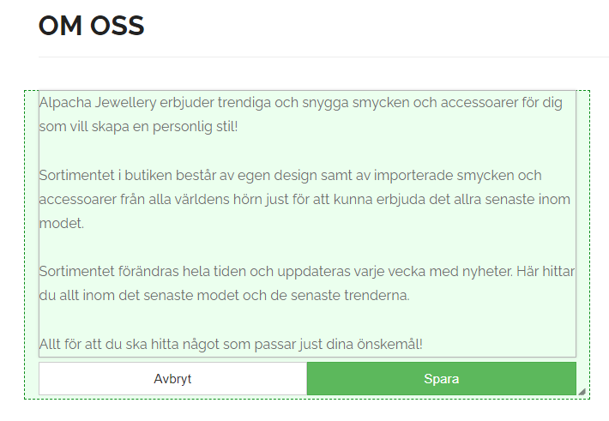Click the empty line after 'personlig stil!'

pyautogui.click(x=307, y=151)
